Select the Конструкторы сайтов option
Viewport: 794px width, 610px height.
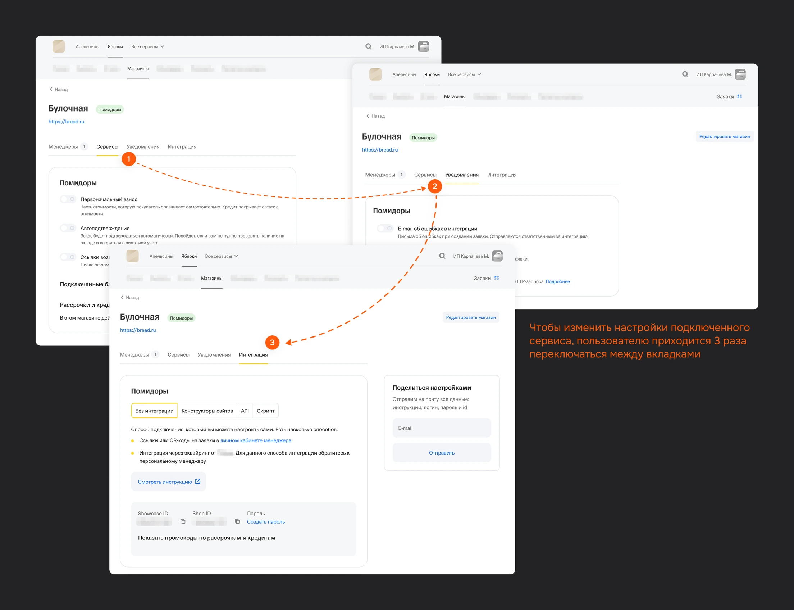pyautogui.click(x=207, y=411)
